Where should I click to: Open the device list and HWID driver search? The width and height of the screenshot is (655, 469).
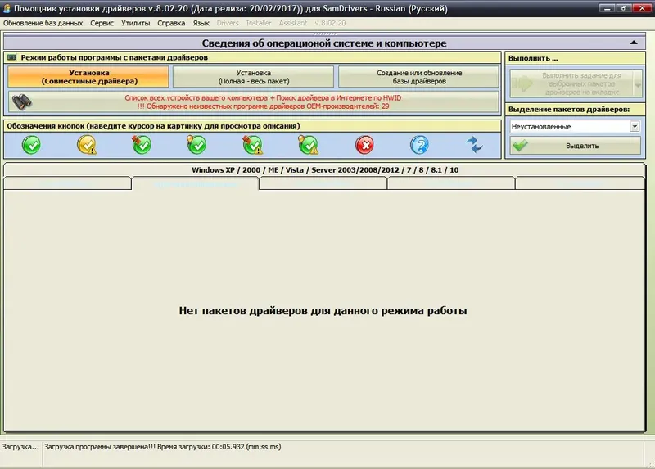(x=253, y=101)
